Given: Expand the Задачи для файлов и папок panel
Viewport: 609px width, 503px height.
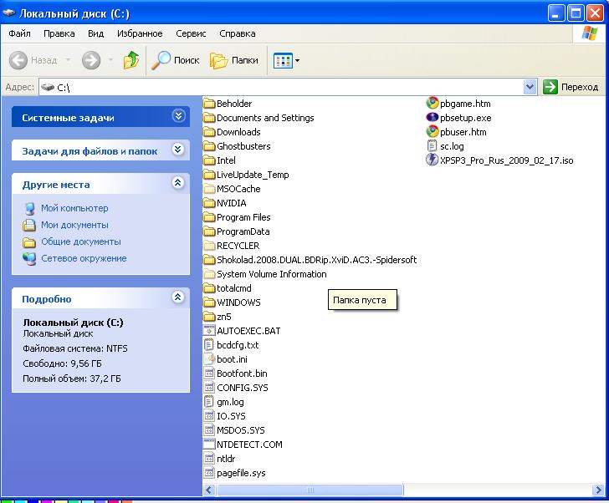Looking at the screenshot, I should [x=177, y=150].
